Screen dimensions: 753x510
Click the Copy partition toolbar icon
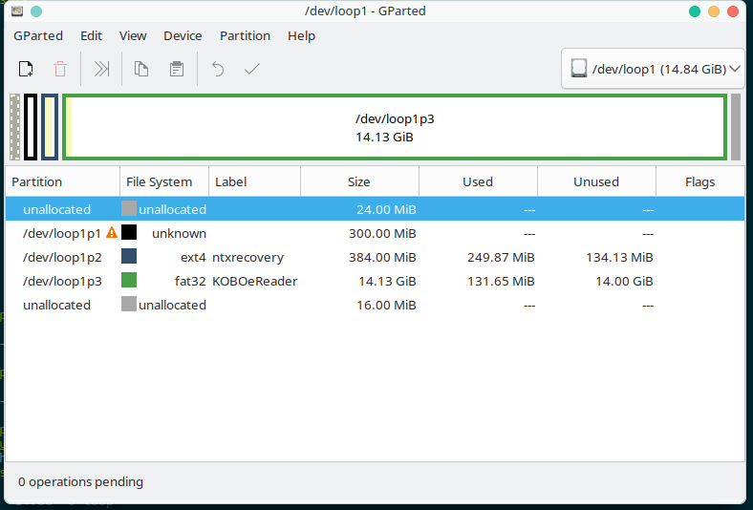(x=141, y=69)
